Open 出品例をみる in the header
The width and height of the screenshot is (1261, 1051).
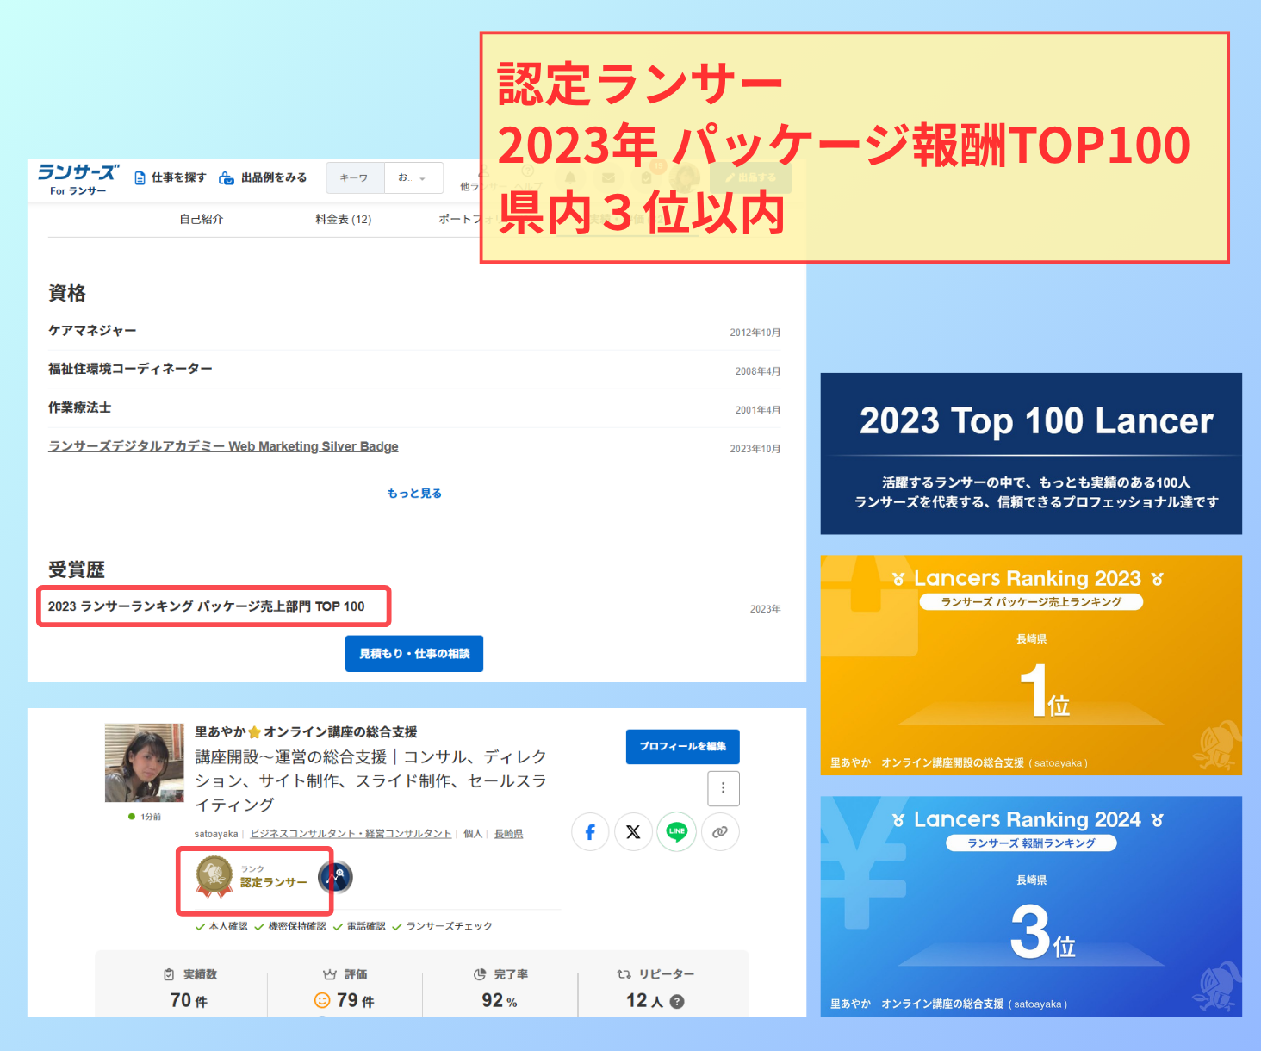click(263, 177)
